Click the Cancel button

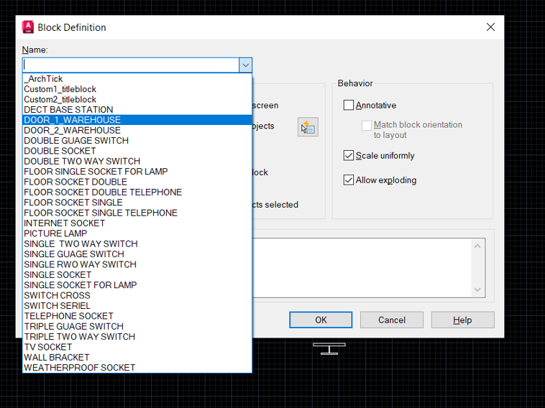click(392, 320)
